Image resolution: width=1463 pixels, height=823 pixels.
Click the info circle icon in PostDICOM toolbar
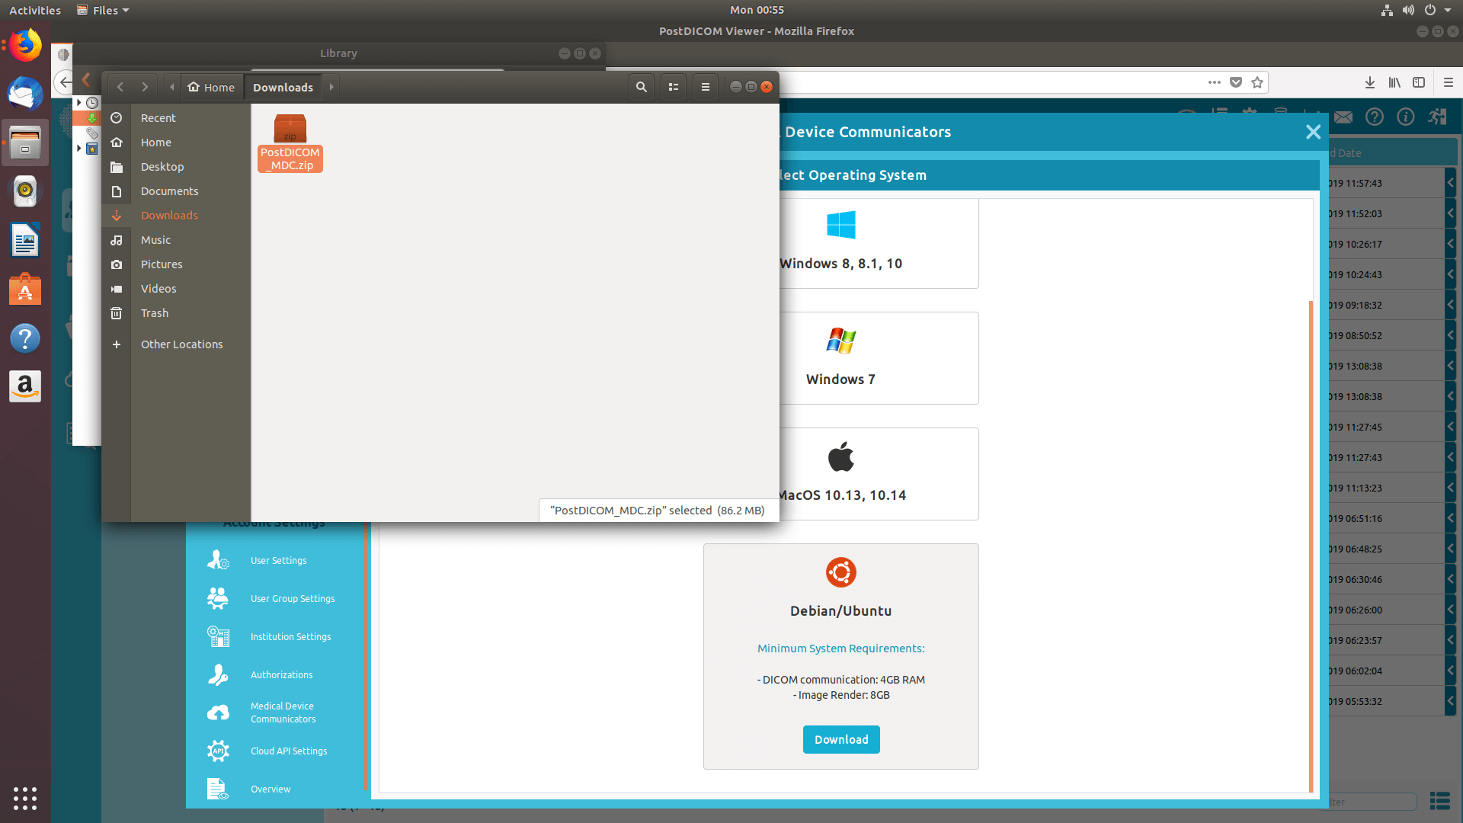pyautogui.click(x=1406, y=117)
